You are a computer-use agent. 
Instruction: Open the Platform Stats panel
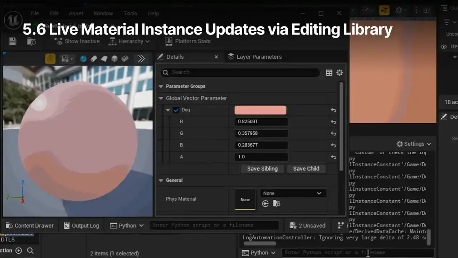pos(188,41)
